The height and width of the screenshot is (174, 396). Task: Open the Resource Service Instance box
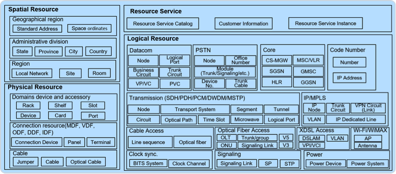click(x=325, y=23)
